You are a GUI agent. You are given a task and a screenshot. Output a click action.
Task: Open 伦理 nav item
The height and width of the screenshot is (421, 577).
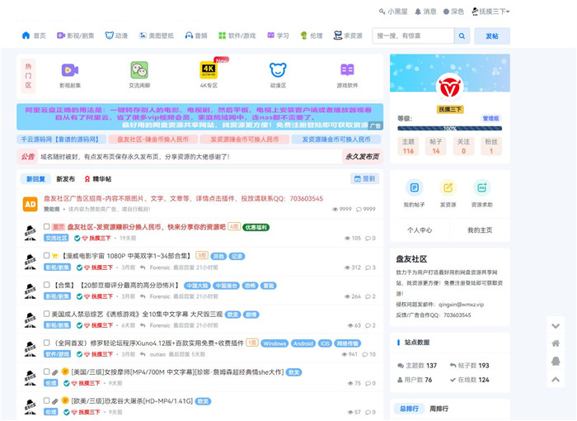pos(312,35)
